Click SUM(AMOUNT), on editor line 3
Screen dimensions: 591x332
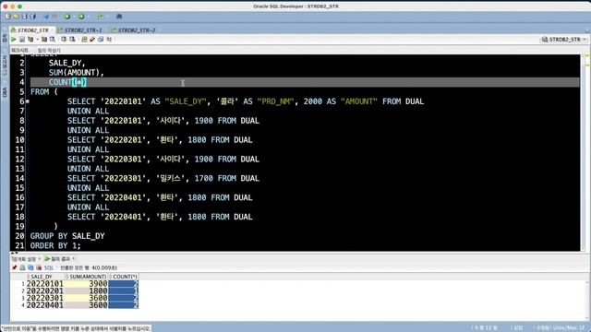(x=76, y=72)
